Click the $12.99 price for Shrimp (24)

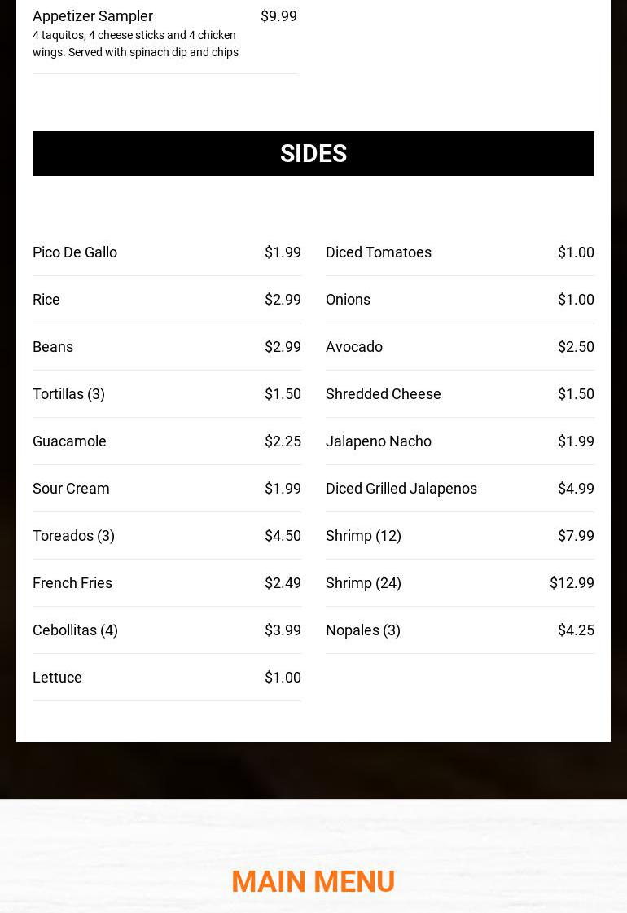click(x=572, y=583)
